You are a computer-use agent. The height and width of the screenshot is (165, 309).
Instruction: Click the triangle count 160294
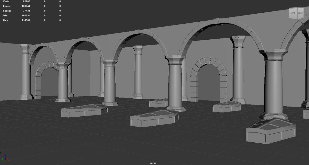(x=26, y=15)
